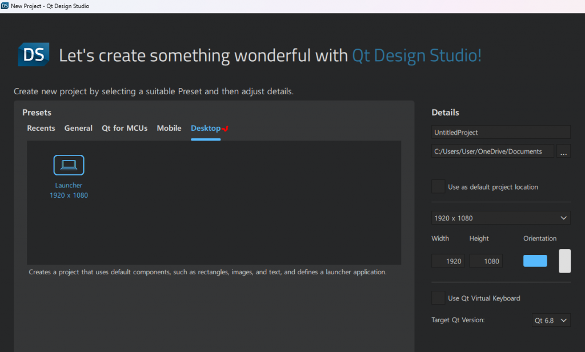Image resolution: width=585 pixels, height=352 pixels.
Task: Click the project path text field
Action: pos(492,151)
